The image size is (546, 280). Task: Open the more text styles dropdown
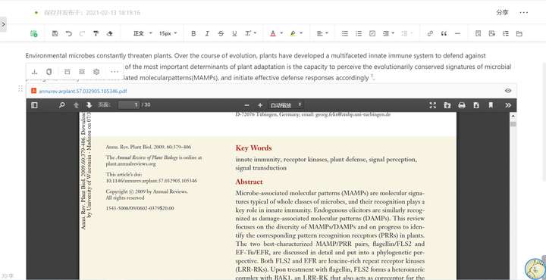pos(250,34)
